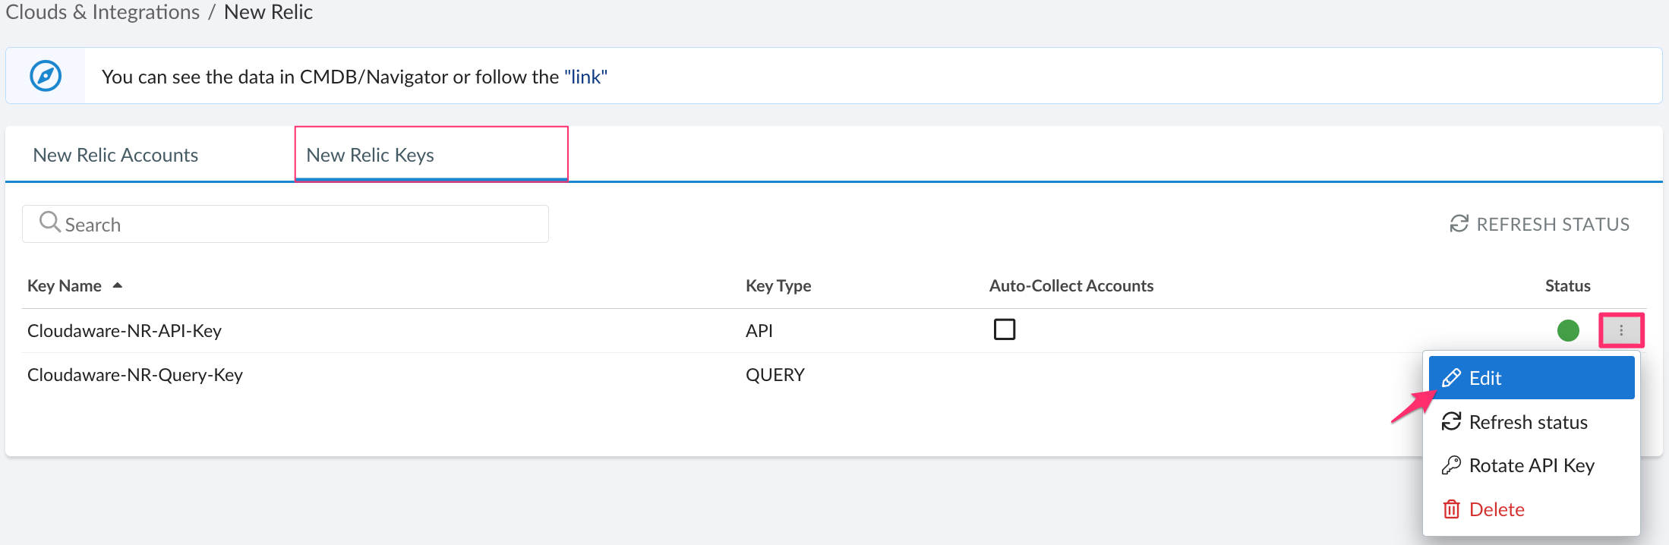Viewport: 1669px width, 545px height.
Task: Enable Auto-Collect Accounts checkbox for the API key
Action: (x=1004, y=329)
